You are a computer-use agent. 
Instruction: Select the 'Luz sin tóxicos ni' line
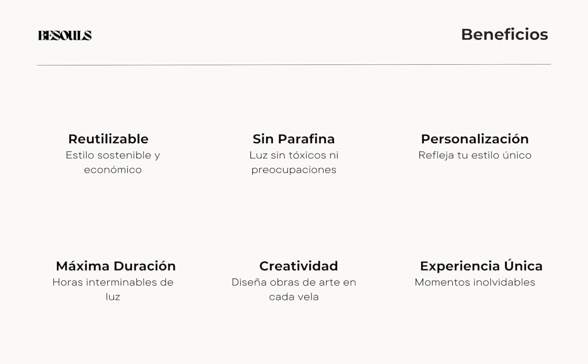tap(294, 155)
